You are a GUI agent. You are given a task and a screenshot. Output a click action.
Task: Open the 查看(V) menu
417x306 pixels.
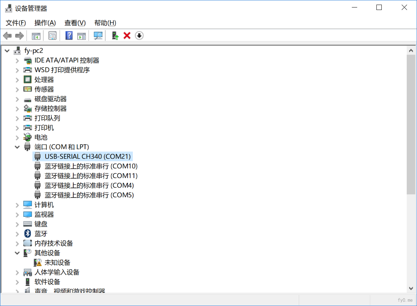(75, 23)
